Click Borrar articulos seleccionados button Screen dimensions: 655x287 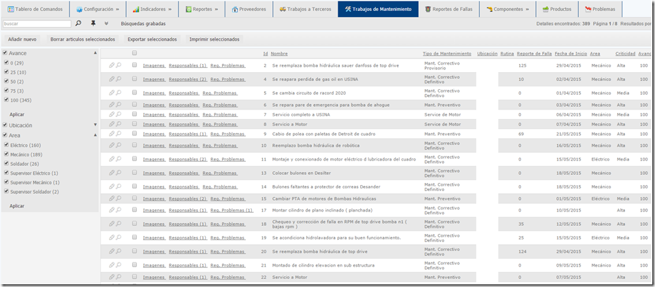tap(82, 39)
